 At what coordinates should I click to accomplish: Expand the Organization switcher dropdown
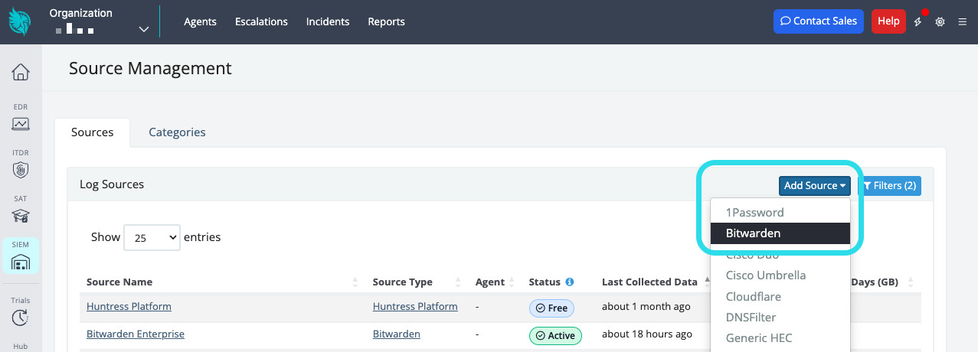tap(143, 29)
